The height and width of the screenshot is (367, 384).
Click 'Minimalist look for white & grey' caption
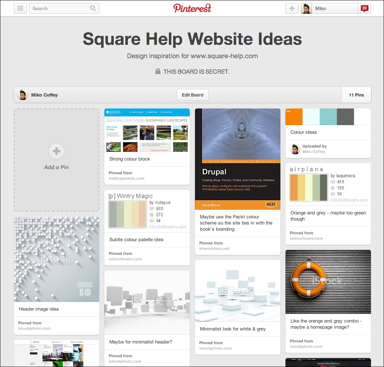tap(233, 329)
